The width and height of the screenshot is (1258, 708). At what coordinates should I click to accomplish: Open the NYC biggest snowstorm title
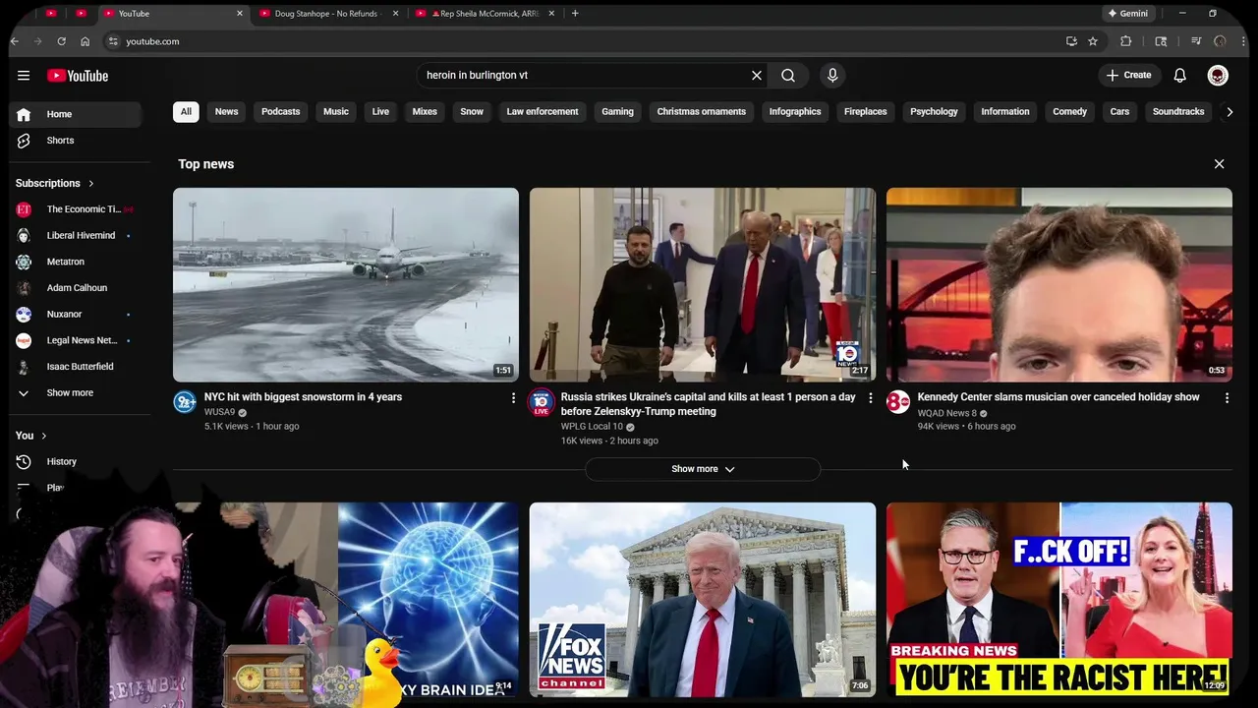[303, 397]
